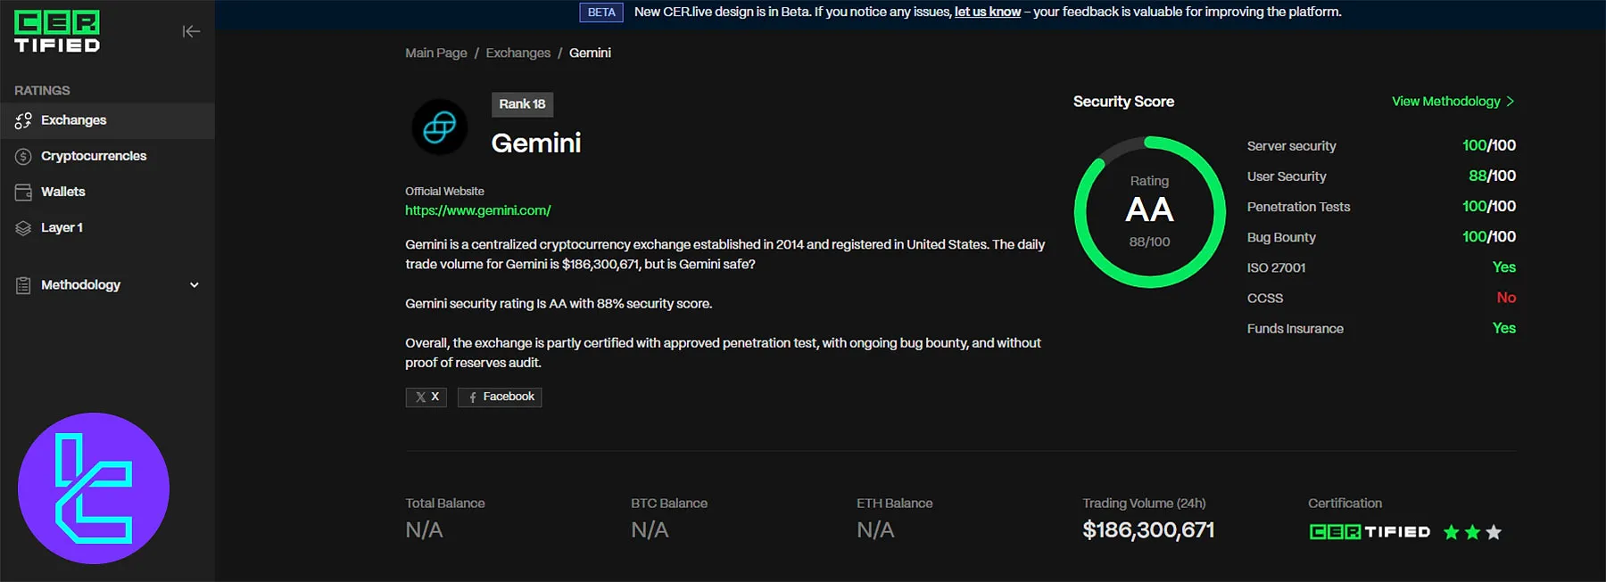Open https://www.gemini.com/ official website link
Screen dimensions: 1606x582
pos(478,210)
